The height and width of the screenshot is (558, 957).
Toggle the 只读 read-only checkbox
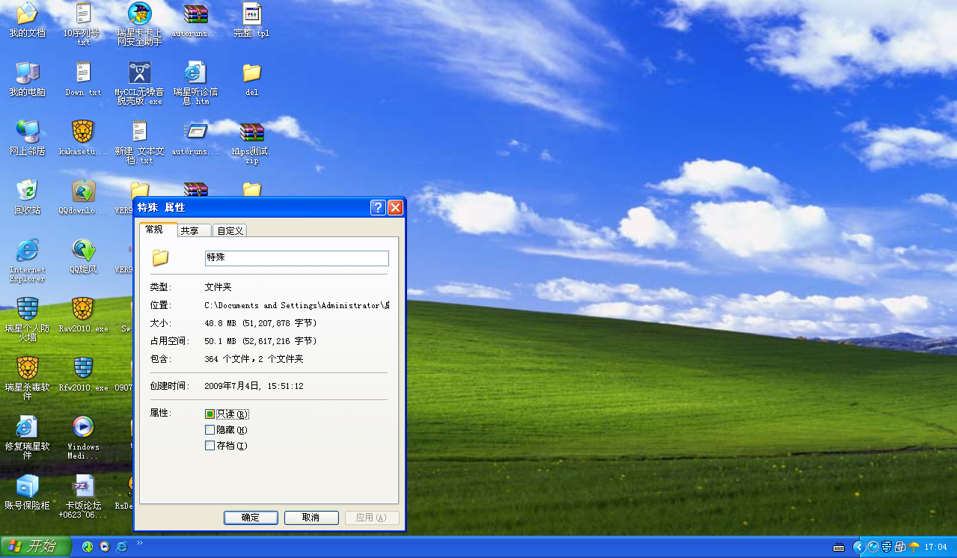tap(210, 414)
